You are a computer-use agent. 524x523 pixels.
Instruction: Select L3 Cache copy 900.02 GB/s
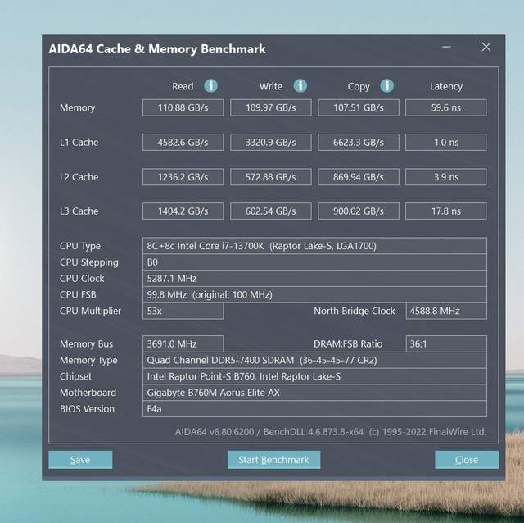coord(359,211)
